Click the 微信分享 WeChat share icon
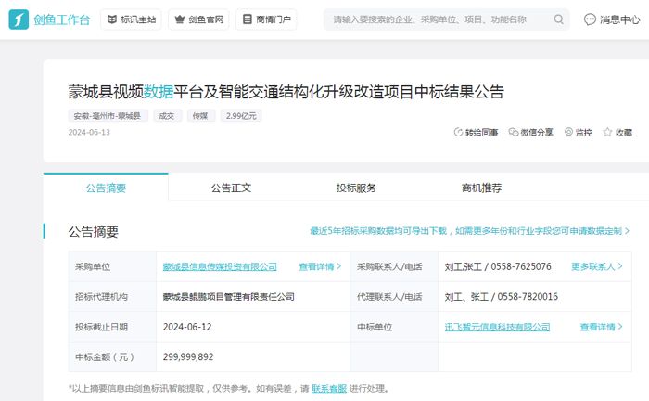The image size is (649, 401). point(514,133)
